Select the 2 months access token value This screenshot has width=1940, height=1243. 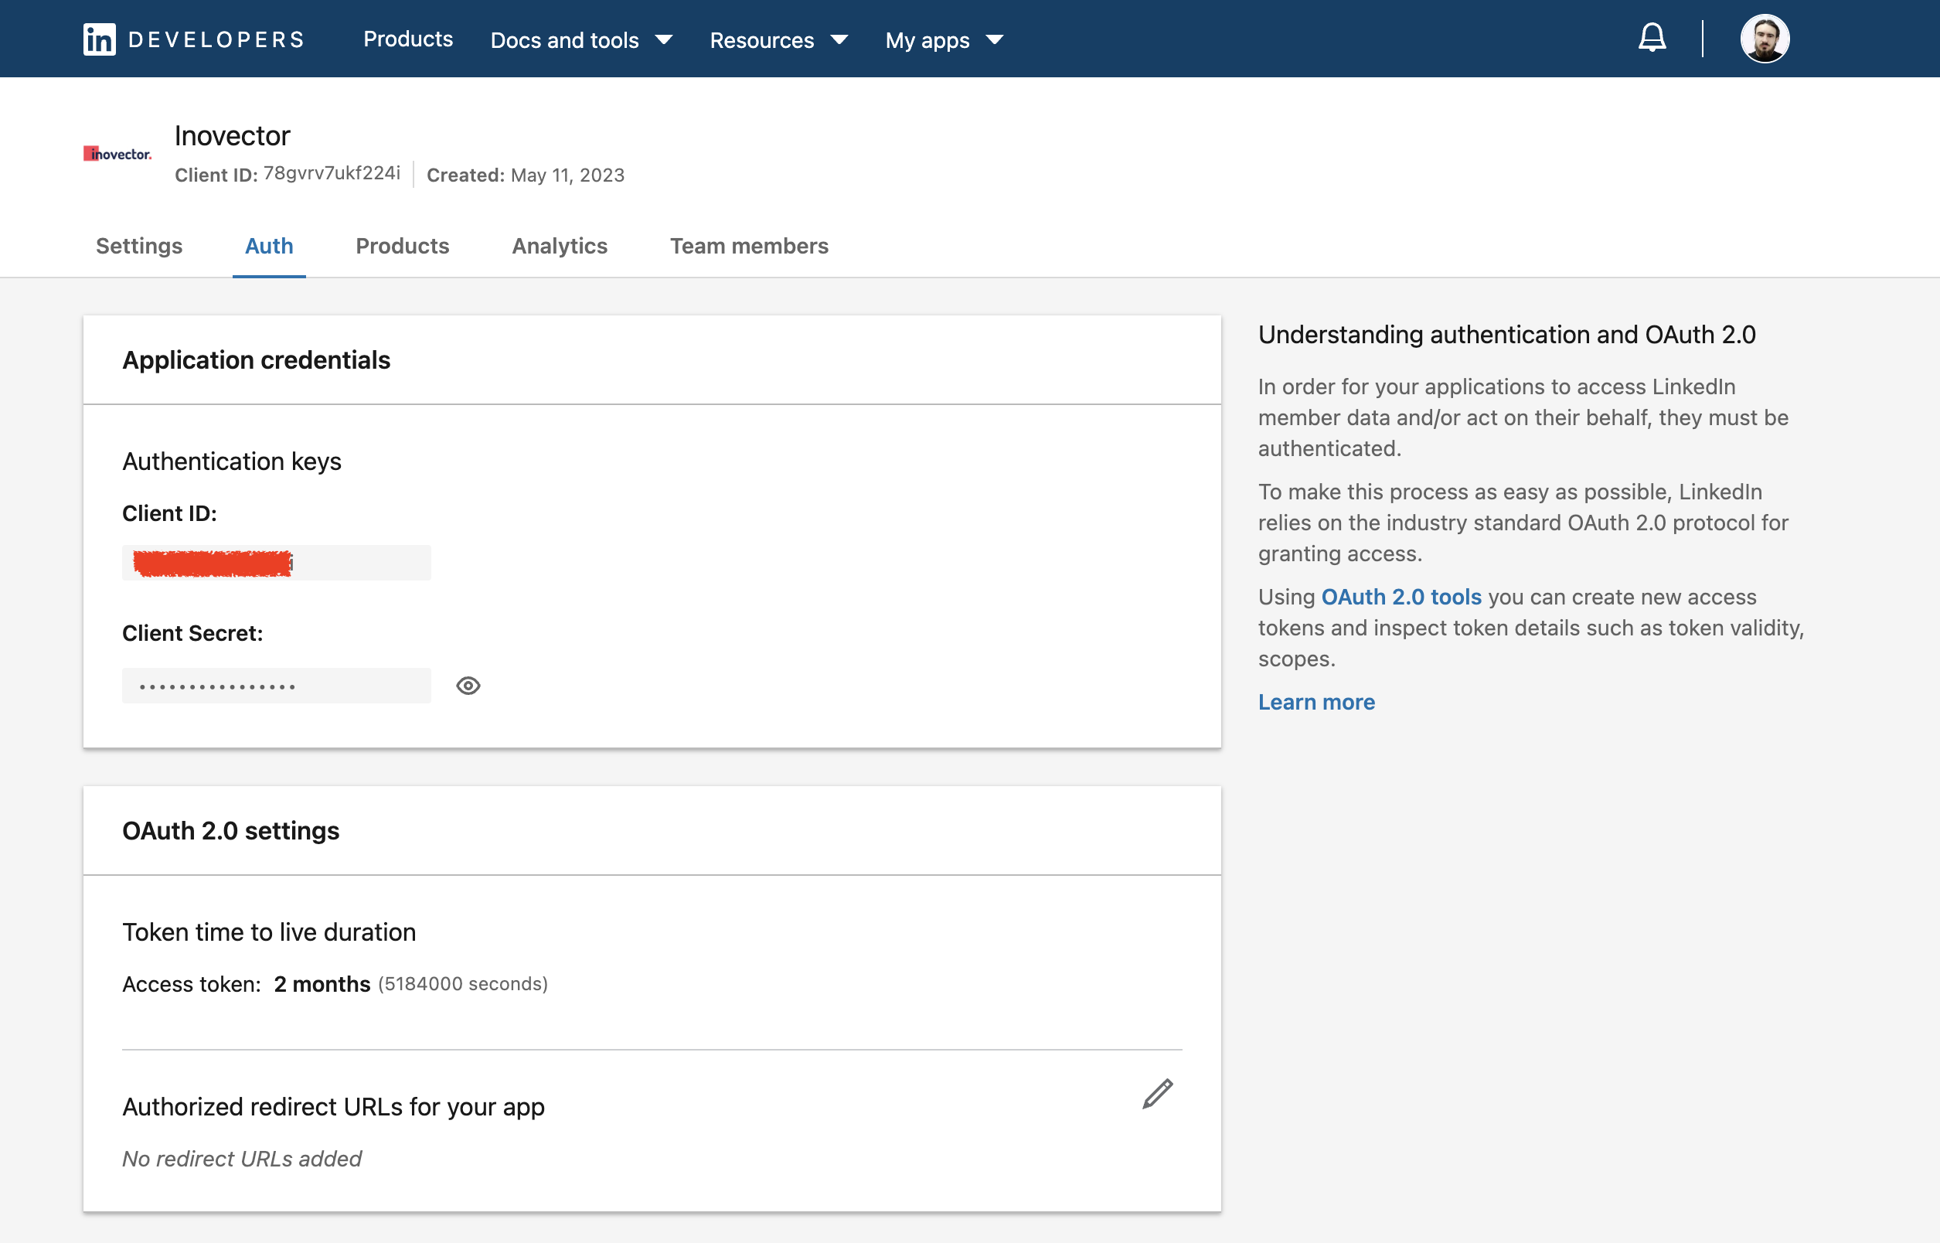322,984
